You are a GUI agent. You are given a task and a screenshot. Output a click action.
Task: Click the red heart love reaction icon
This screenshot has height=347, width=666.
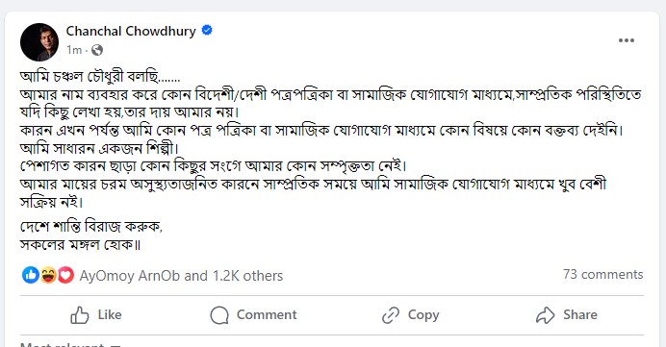pyautogui.click(x=65, y=275)
